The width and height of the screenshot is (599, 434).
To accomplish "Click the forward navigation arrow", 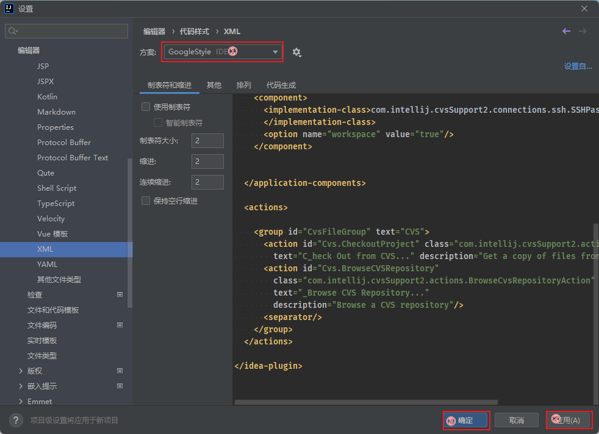I will click(x=583, y=31).
